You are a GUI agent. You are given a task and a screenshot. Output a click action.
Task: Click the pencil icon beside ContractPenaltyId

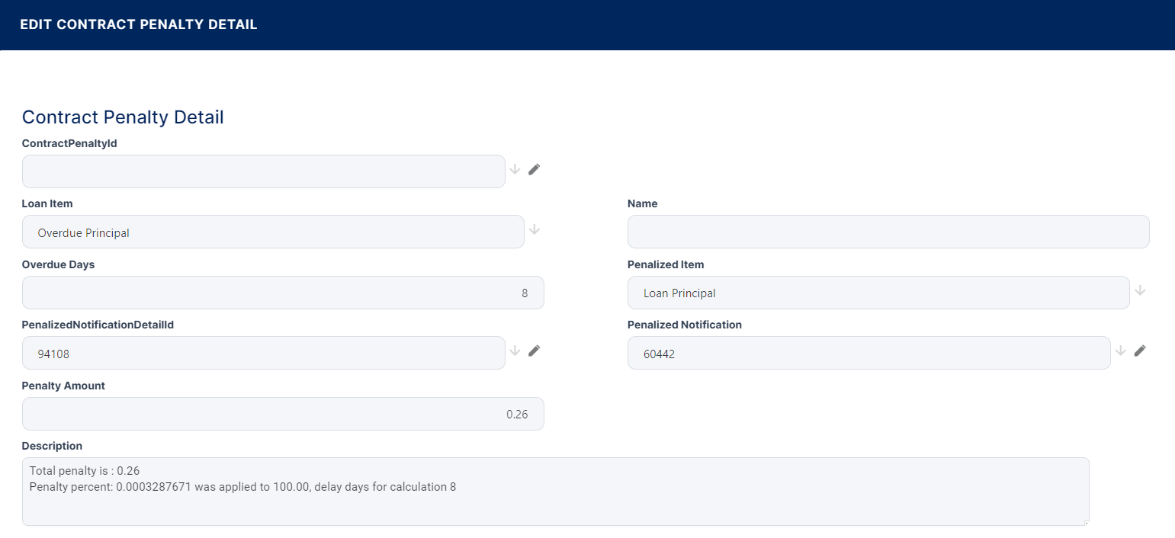535,169
